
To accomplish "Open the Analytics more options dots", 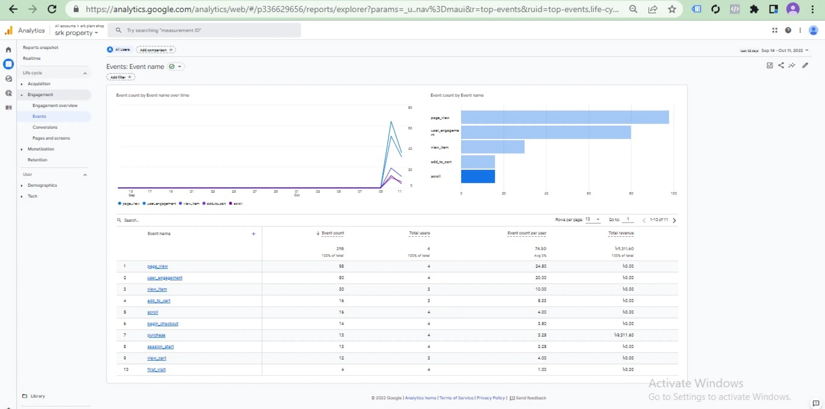I will click(x=800, y=30).
